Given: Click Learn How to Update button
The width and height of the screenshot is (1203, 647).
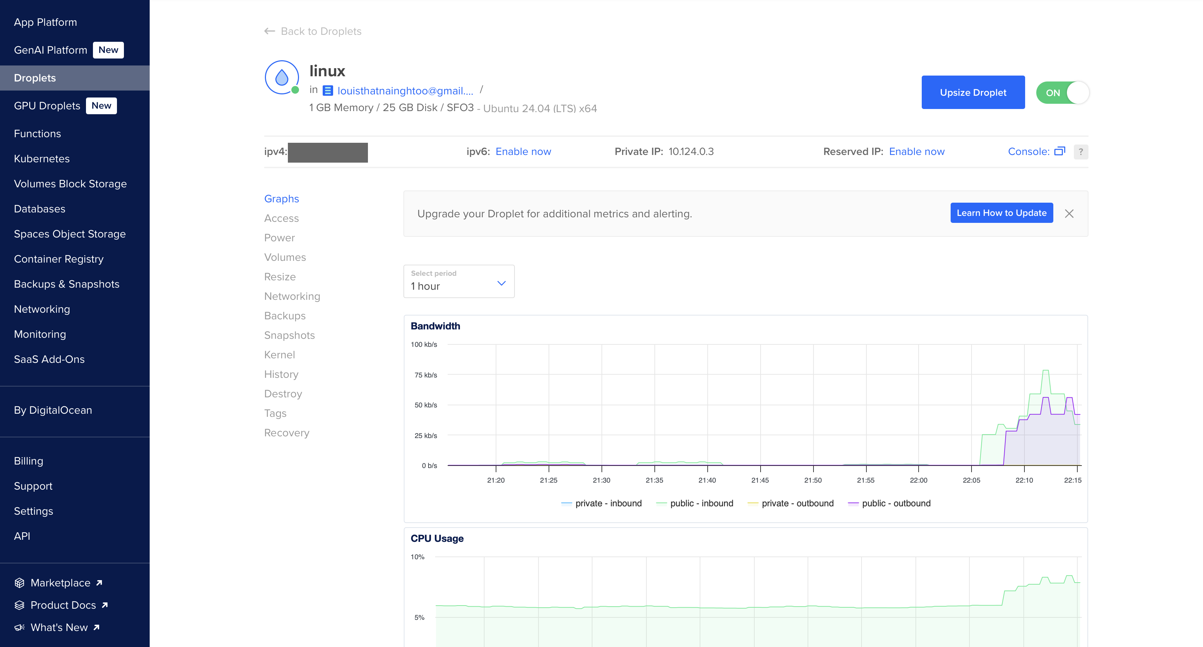Looking at the screenshot, I should 1001,212.
